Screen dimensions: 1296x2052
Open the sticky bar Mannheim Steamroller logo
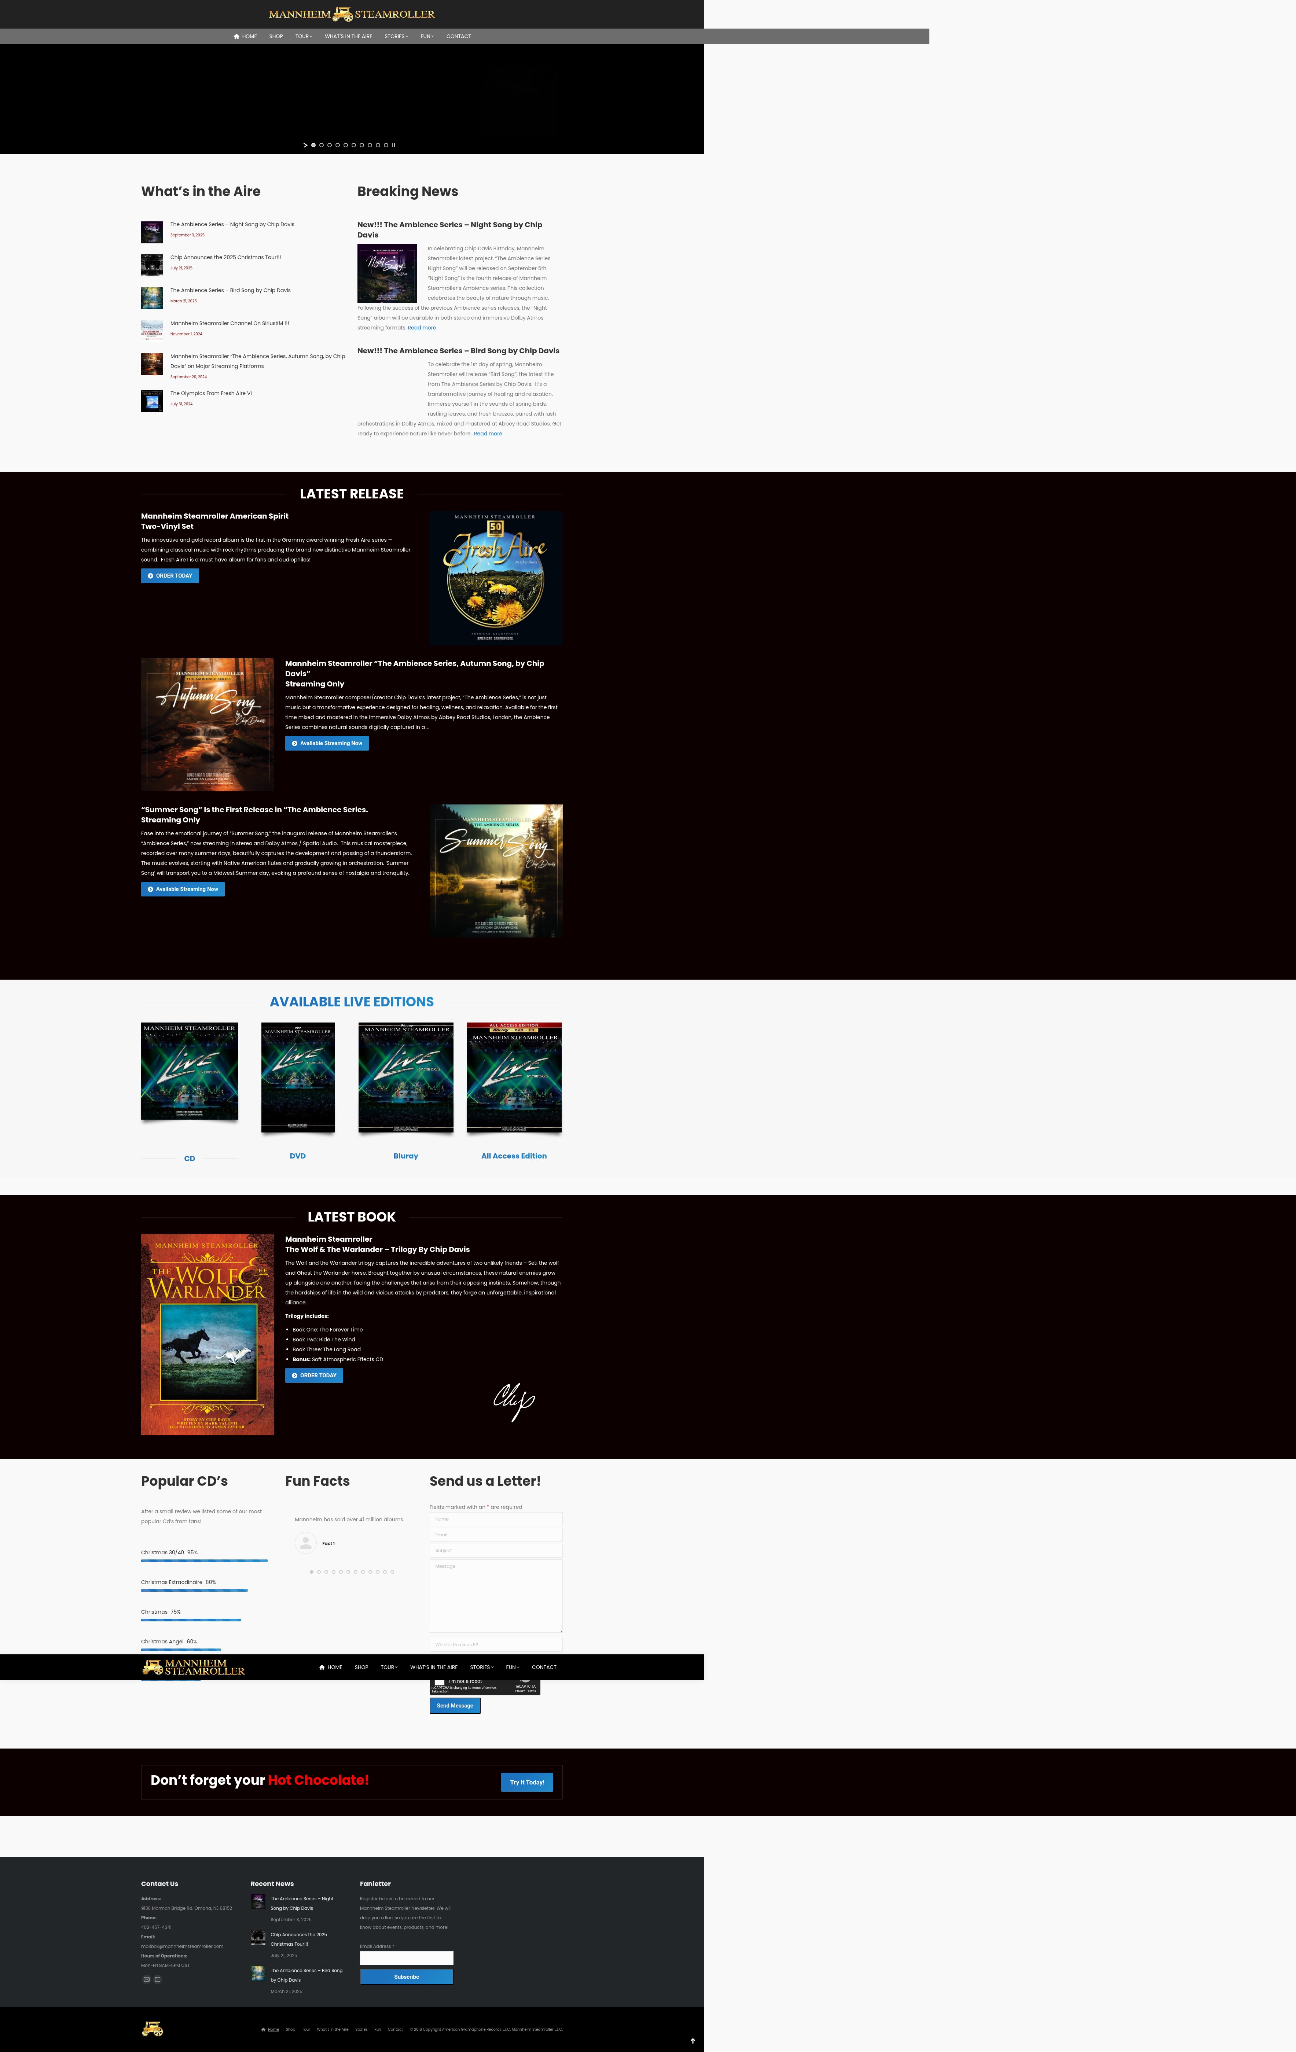tap(194, 1667)
